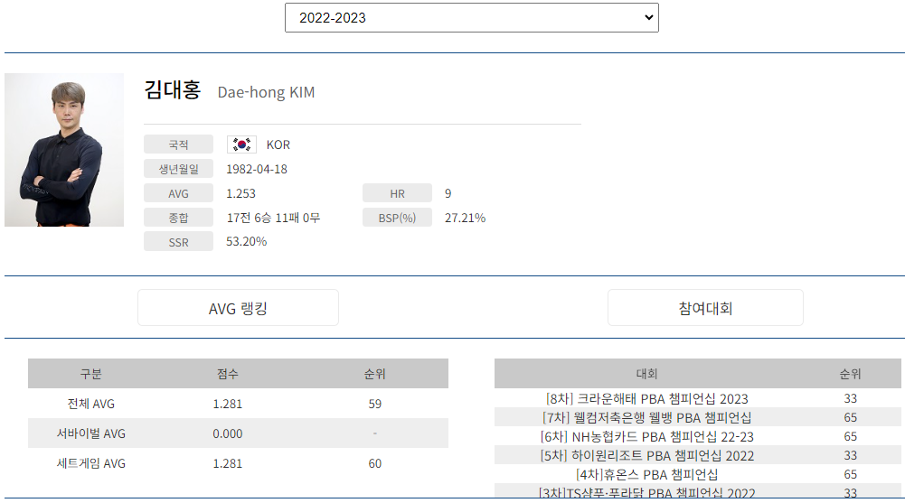
Task: Click the birthdate 1982-04-18
Action: coord(257,169)
